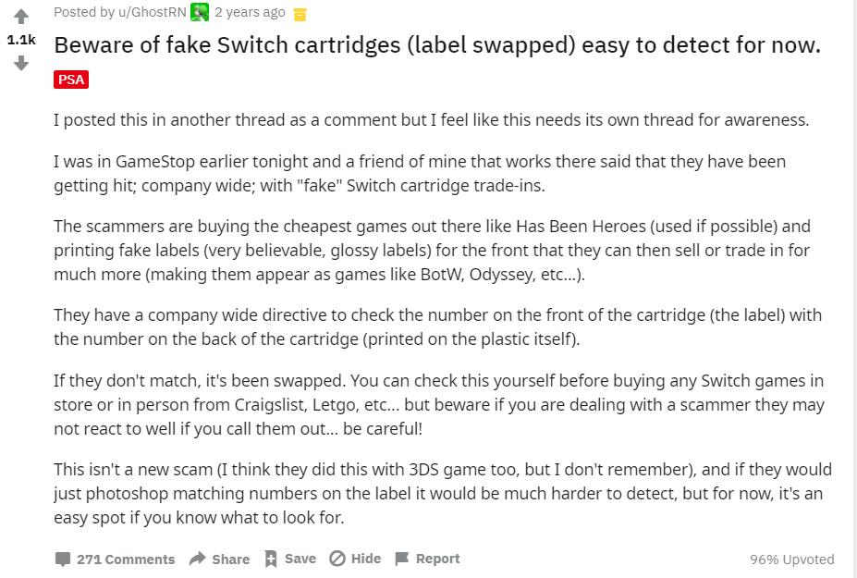The height and width of the screenshot is (578, 857).
Task: Downvote the post with the down arrow
Action: (x=20, y=64)
